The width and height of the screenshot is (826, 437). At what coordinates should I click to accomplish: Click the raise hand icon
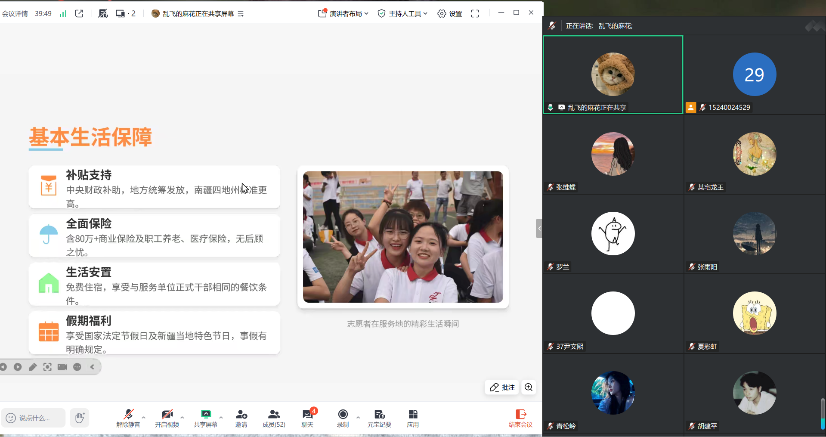(80, 418)
